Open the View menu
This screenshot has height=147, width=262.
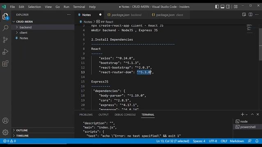48,7
